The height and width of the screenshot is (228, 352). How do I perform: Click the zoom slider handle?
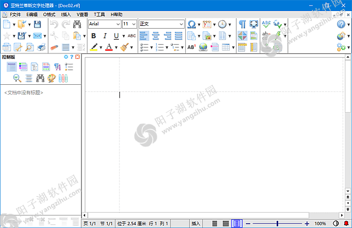click(x=277, y=223)
